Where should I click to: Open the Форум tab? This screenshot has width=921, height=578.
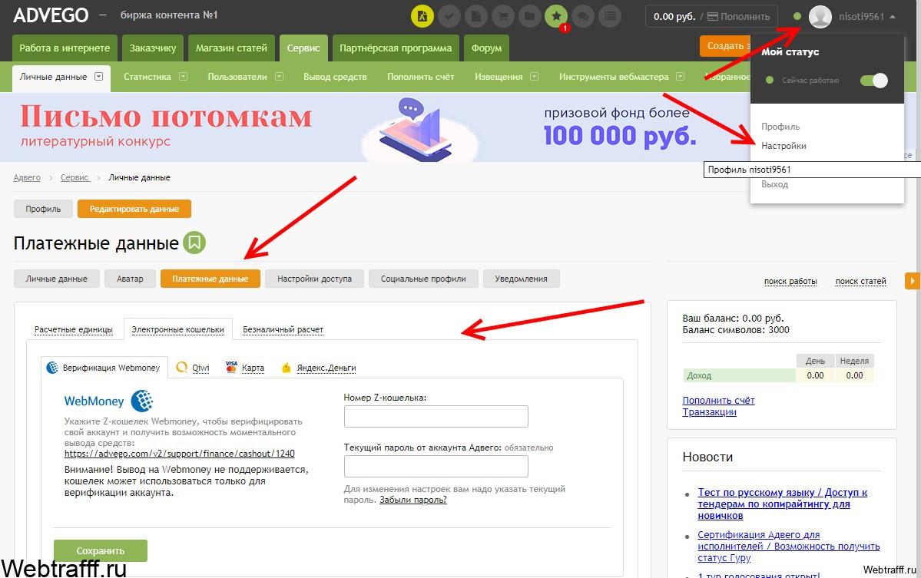point(486,48)
